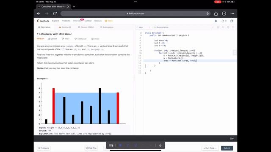Go forward with the browser forward arrow
The width and height of the screenshot is (271, 152).
(47, 14)
